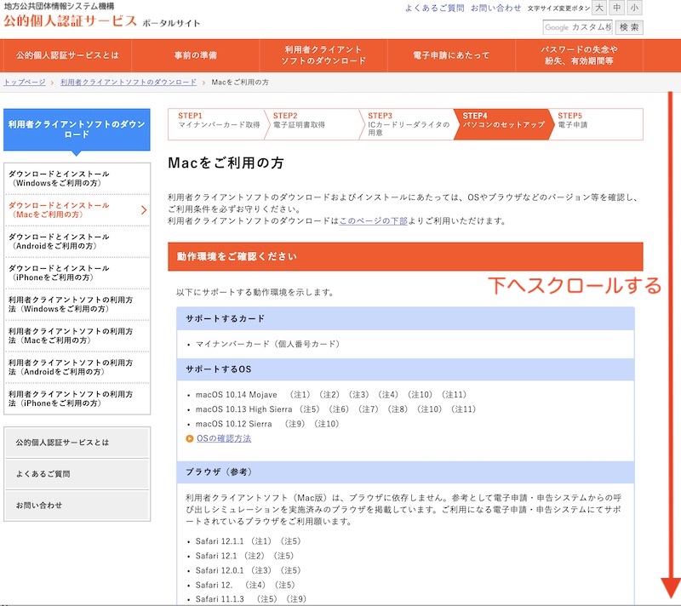
Task: Open the OSの確認方法 link
Action: pos(224,438)
